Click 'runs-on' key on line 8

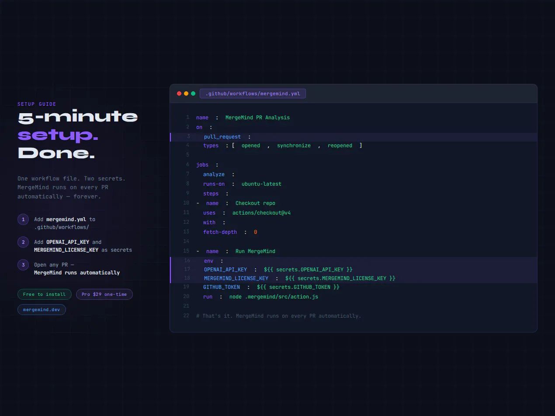point(214,184)
